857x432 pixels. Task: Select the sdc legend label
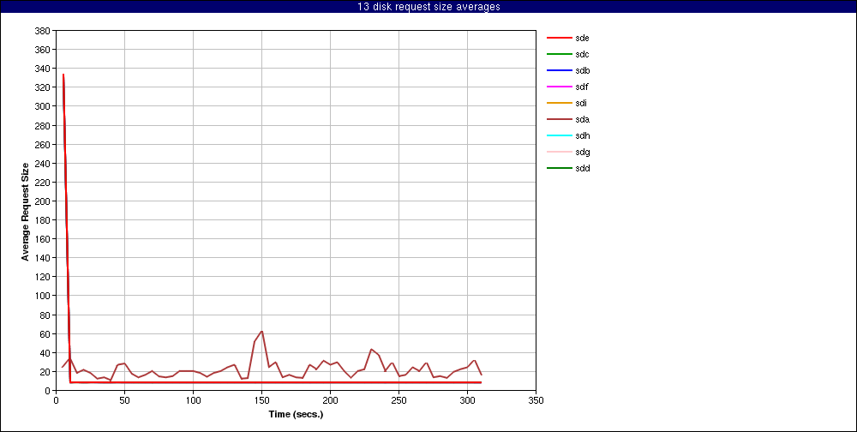tap(582, 55)
